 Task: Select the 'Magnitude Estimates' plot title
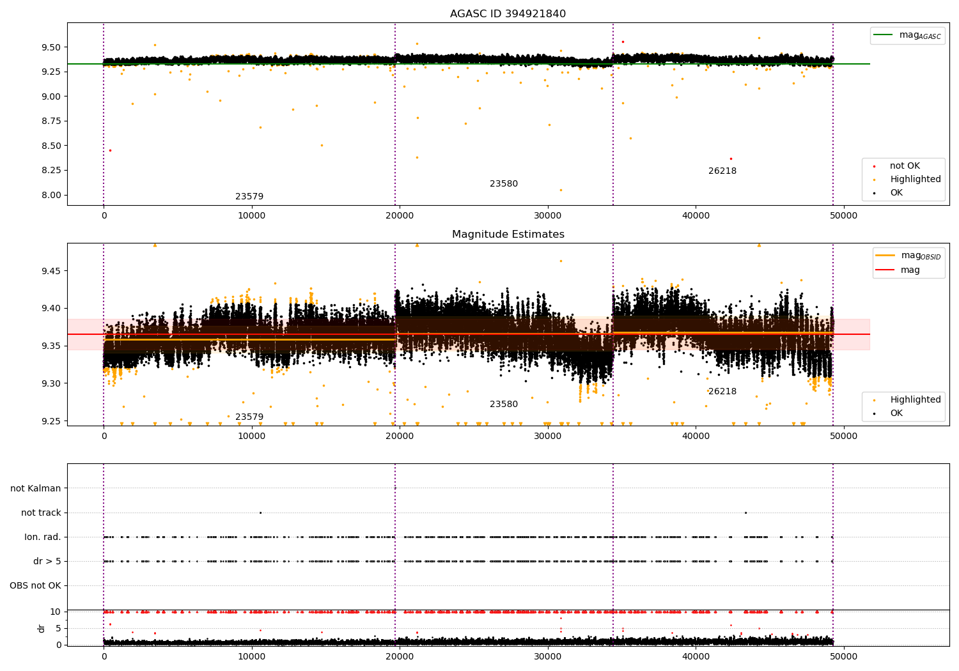[x=508, y=235]
